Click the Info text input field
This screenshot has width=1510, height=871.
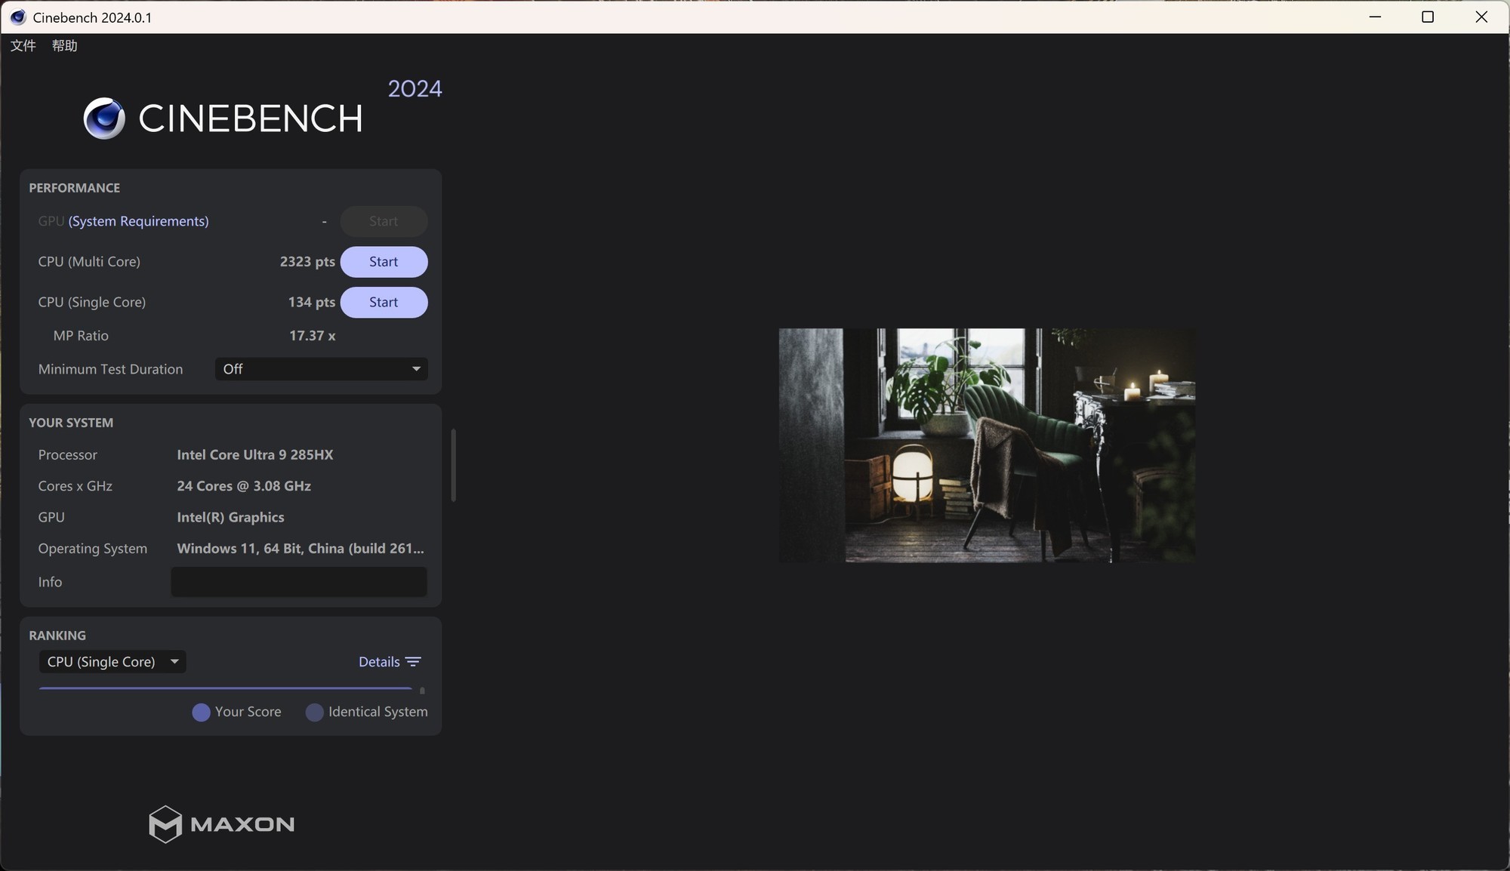pyautogui.click(x=299, y=582)
